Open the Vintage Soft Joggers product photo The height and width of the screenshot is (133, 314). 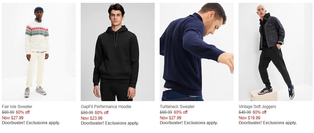tap(275, 52)
